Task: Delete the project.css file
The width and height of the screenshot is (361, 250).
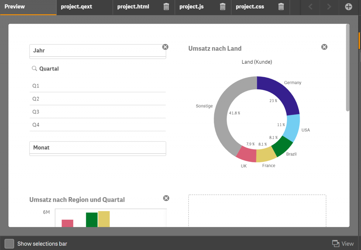Action: coord(281,7)
